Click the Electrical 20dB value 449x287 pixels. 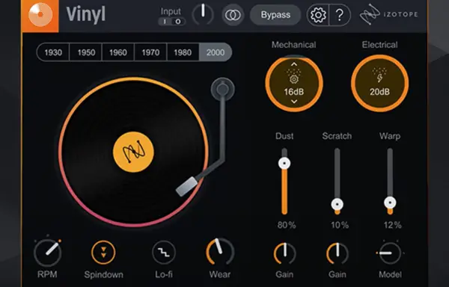[379, 92]
